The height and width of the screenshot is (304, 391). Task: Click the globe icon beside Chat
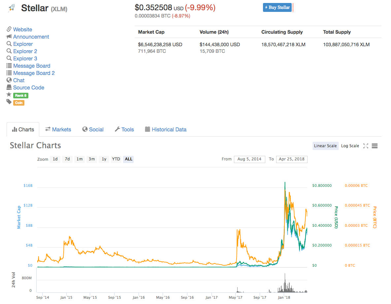9,80
